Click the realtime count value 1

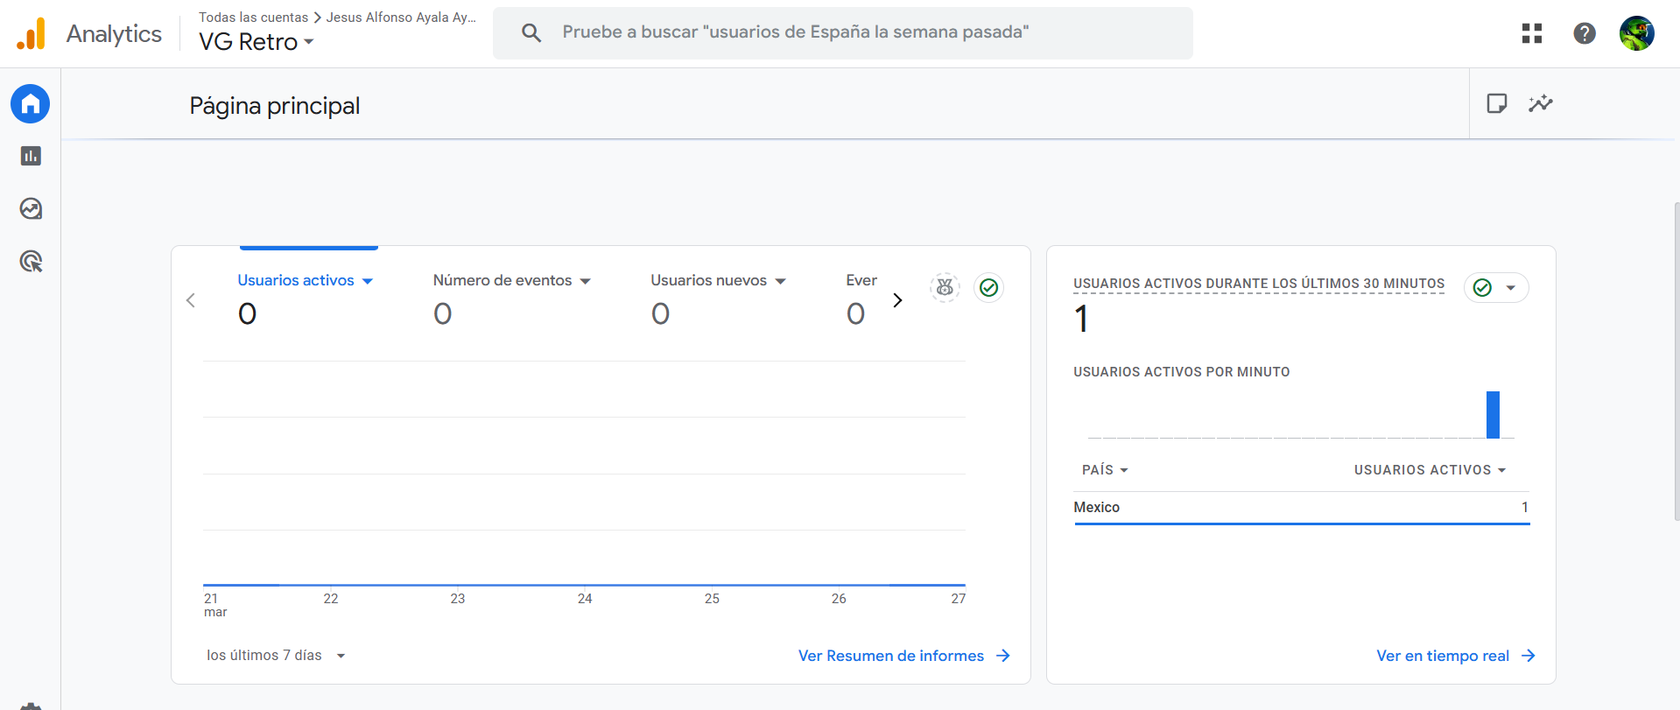pyautogui.click(x=1082, y=319)
